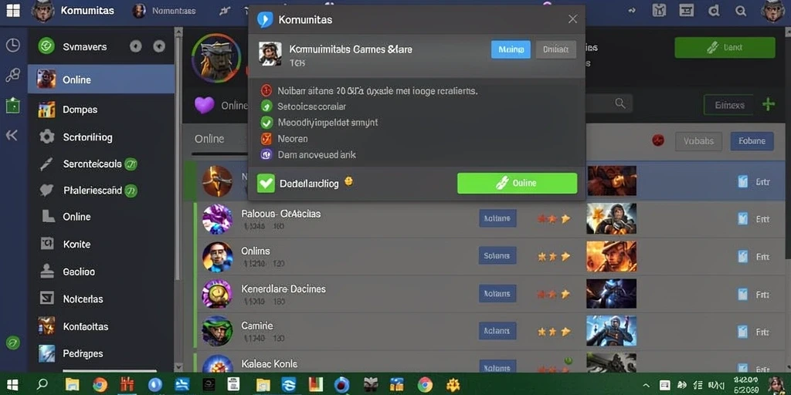Click the green plus icon next to Eimexs
Viewport: 791px width, 395px height.
click(769, 104)
